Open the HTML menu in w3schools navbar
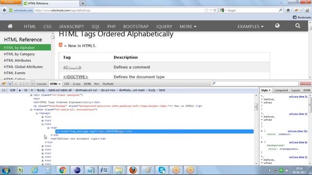 coord(30,26)
